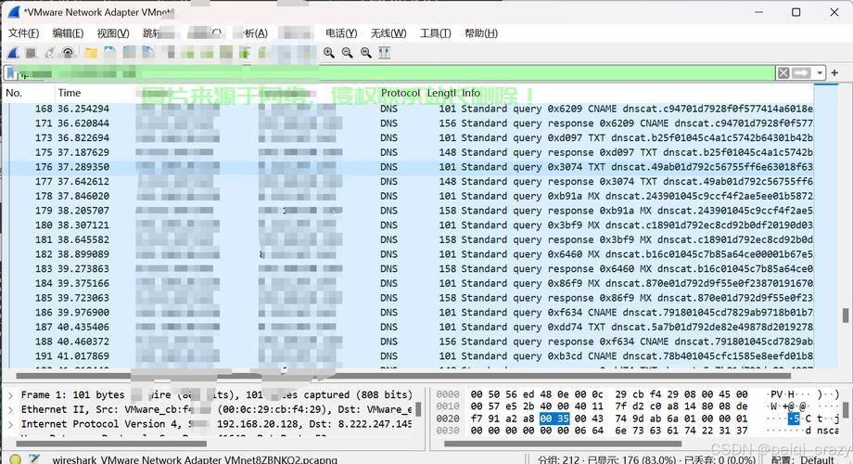
Task: Click highlighted hex bytes 00 35
Action: (554, 419)
